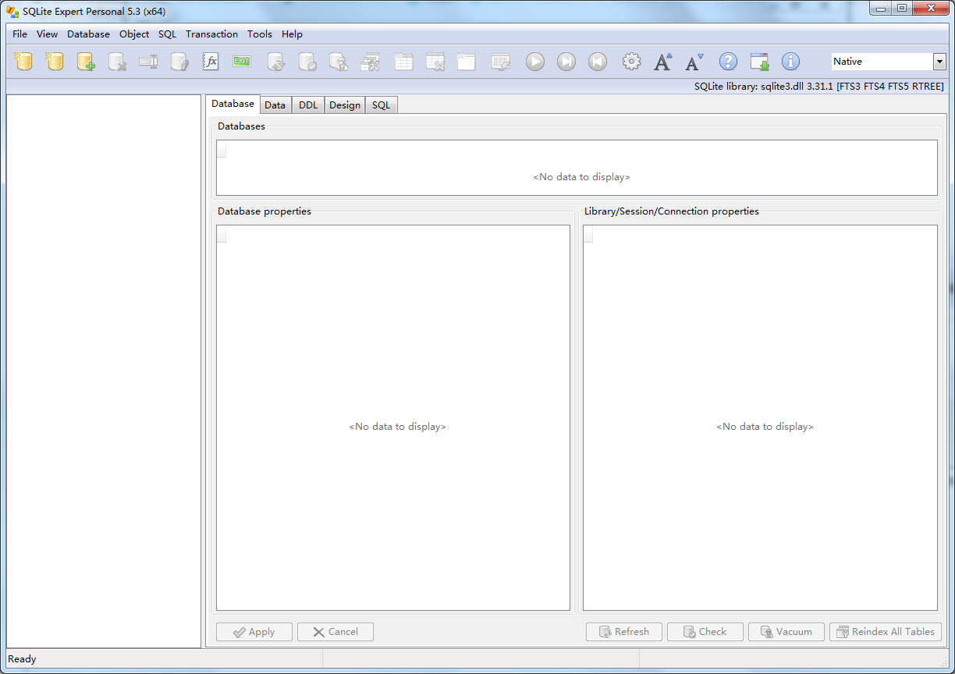Create a new database using toolbar icon
The width and height of the screenshot is (955, 674).
point(23,61)
